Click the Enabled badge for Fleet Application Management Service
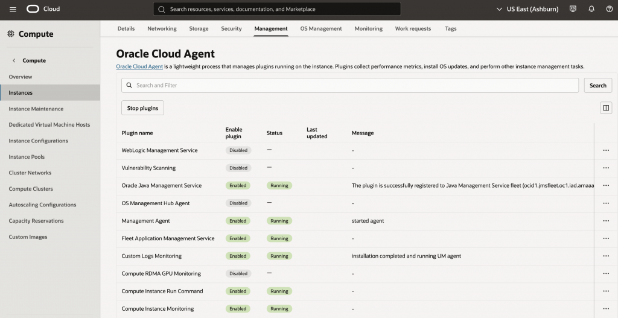Viewport: 618px width, 318px height. [238, 238]
